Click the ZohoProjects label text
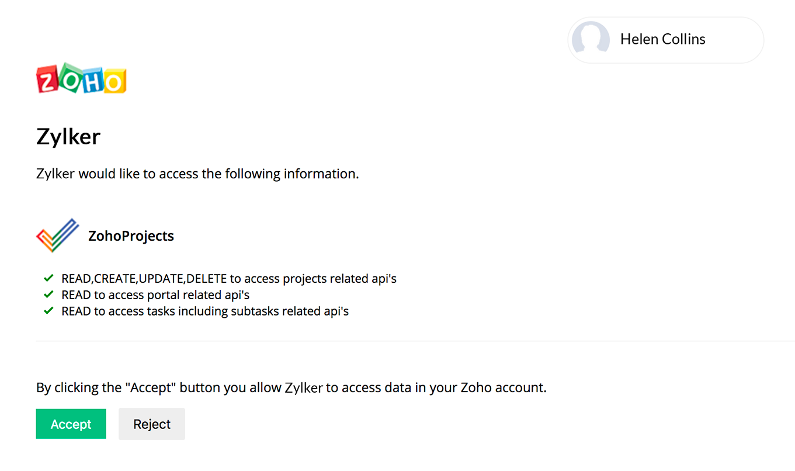Screen dimensions: 795x471 point(131,236)
